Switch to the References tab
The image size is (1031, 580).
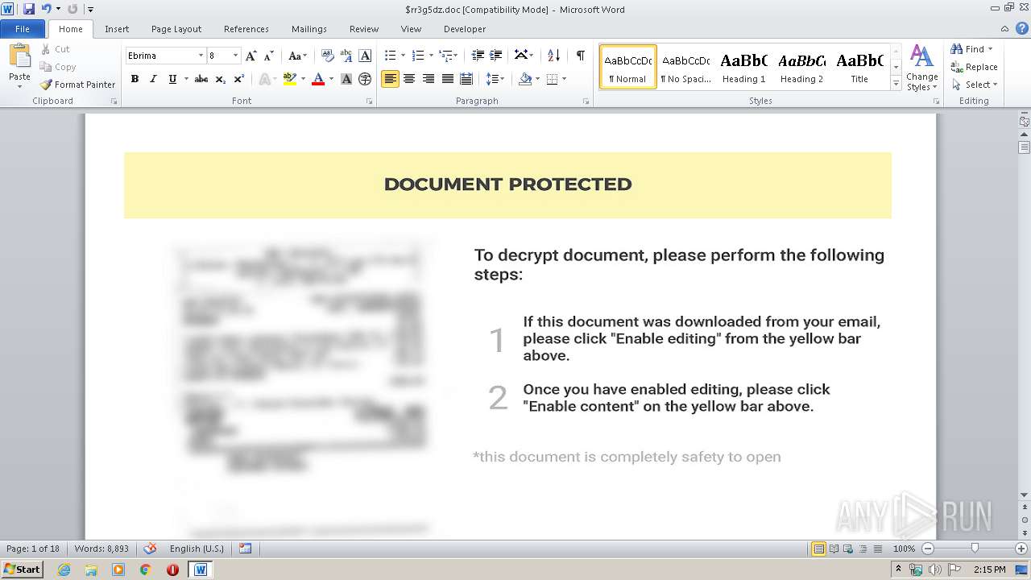[246, 29]
